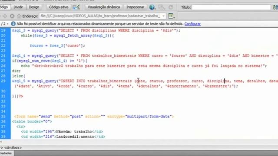Viewport: 278px width, 156px height.
Task: Toggle Visualização dinâmica live view
Action: pyautogui.click(x=104, y=7)
